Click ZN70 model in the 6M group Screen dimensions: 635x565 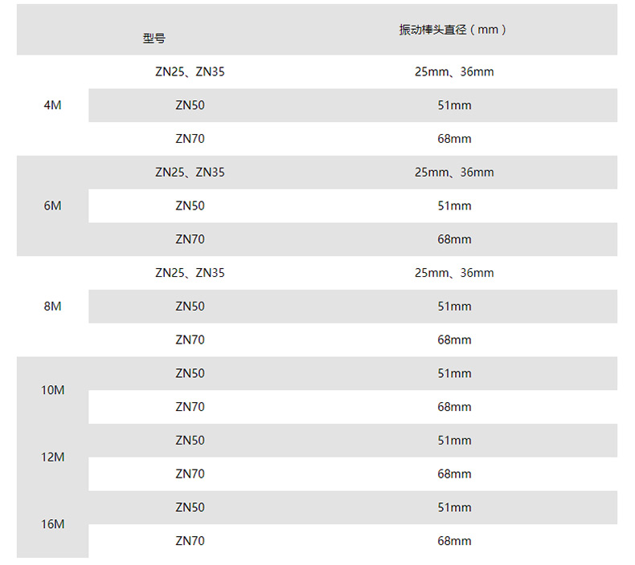[190, 239]
